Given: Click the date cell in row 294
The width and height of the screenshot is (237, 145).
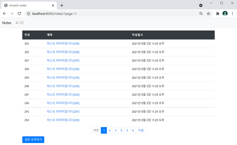Looking at the screenshot, I should point(148,120).
